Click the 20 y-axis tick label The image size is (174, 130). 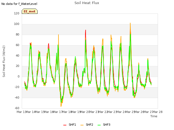coord(17,66)
